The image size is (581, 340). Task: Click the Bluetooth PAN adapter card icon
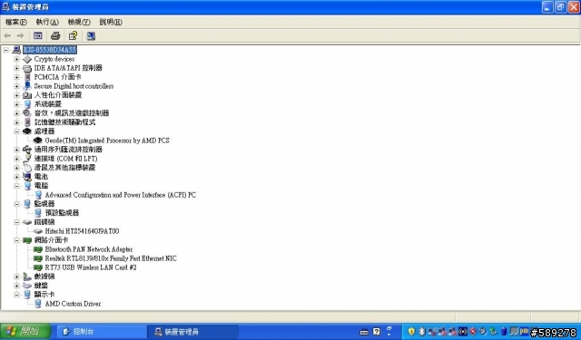[38, 249]
